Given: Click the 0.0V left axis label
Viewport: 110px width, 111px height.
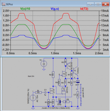Looking at the screenshot, I should pyautogui.click(x=6, y=35).
